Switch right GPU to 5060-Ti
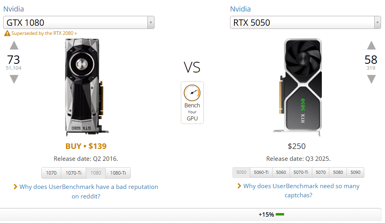 (x=261, y=172)
